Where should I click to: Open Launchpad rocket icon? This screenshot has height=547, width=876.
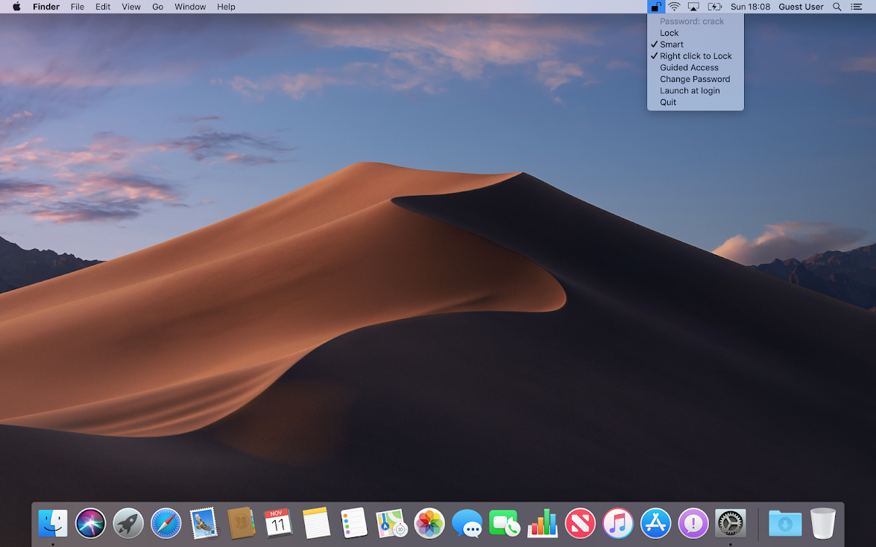[x=128, y=524]
